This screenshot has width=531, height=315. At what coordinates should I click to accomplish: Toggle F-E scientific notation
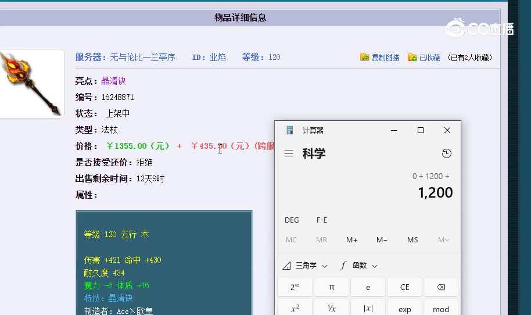[322, 220]
